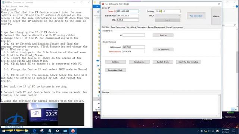Open the Windows Start menu
This screenshot has width=239, height=134.
pyautogui.click(x=4, y=131)
